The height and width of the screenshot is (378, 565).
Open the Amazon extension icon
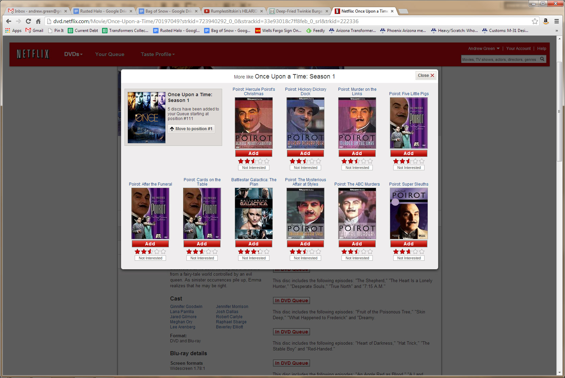coord(546,21)
